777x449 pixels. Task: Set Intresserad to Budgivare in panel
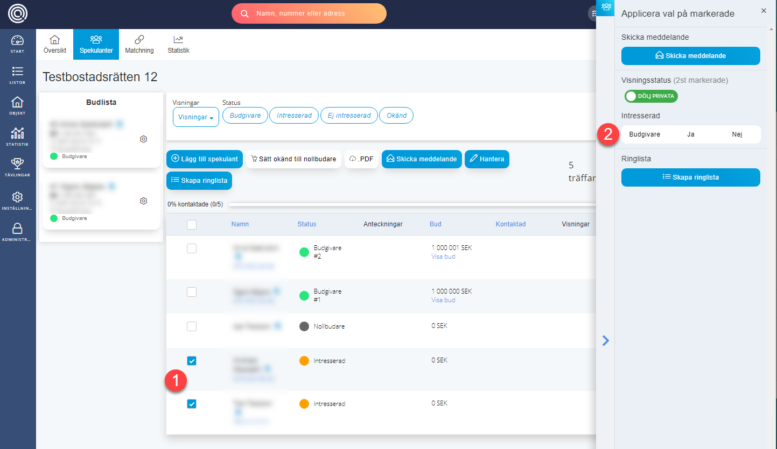(645, 134)
